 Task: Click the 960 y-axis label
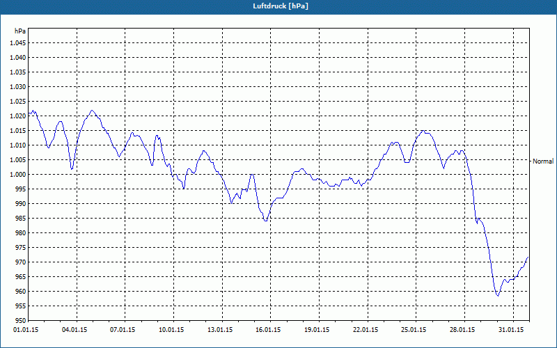click(x=21, y=291)
